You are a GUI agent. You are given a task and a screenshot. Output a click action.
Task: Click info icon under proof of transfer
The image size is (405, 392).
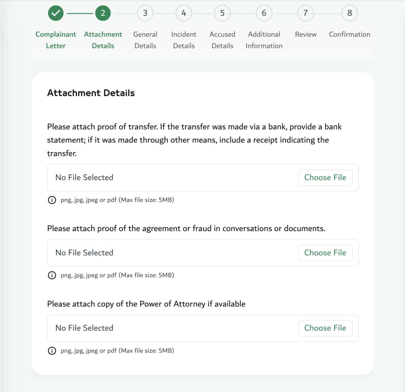52,200
